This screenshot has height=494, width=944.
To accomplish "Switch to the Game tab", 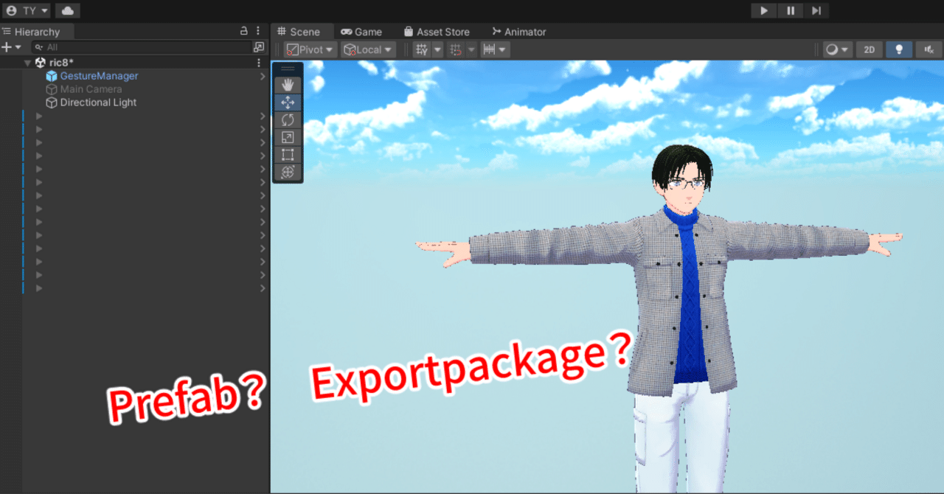I will (x=362, y=32).
